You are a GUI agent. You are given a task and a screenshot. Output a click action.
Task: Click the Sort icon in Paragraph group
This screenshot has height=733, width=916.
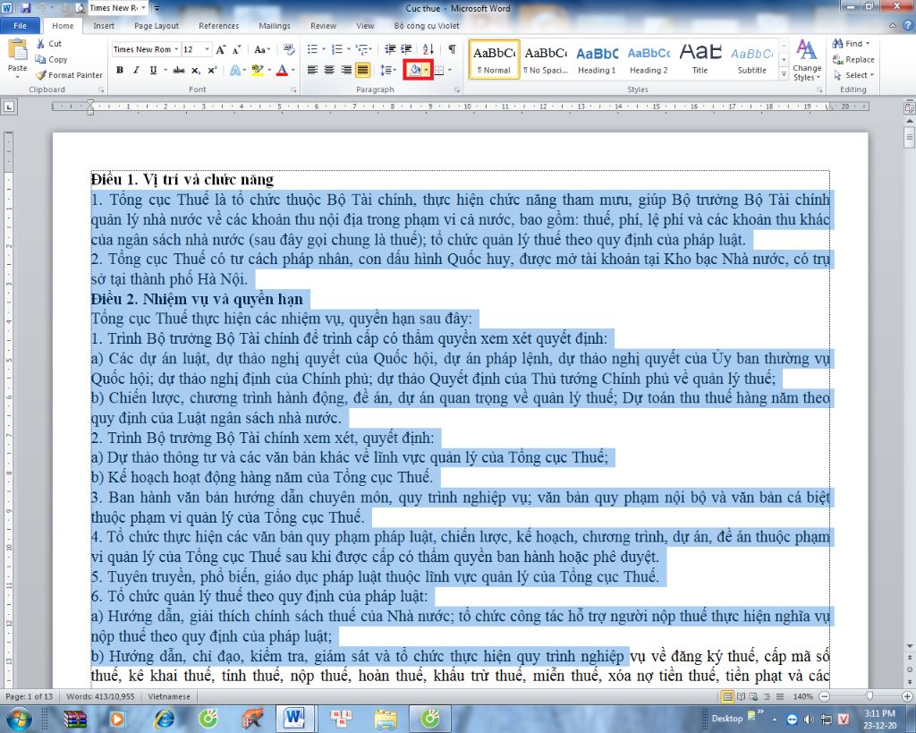click(x=428, y=50)
